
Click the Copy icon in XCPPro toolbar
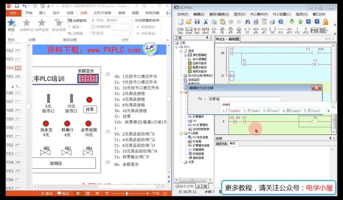pyautogui.click(x=214, y=22)
